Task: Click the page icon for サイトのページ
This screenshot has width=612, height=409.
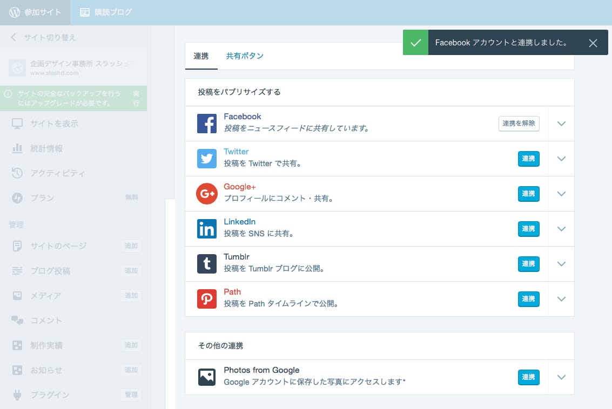Action: (17, 246)
